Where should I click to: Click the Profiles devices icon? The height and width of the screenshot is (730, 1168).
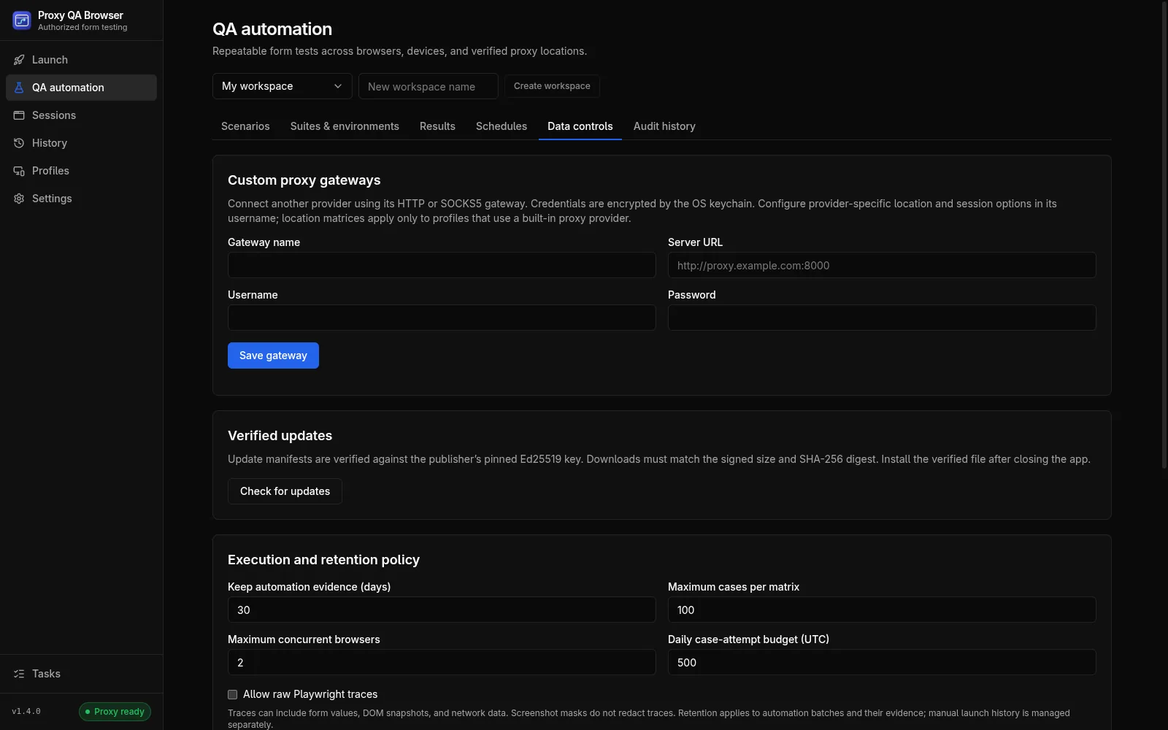click(19, 171)
